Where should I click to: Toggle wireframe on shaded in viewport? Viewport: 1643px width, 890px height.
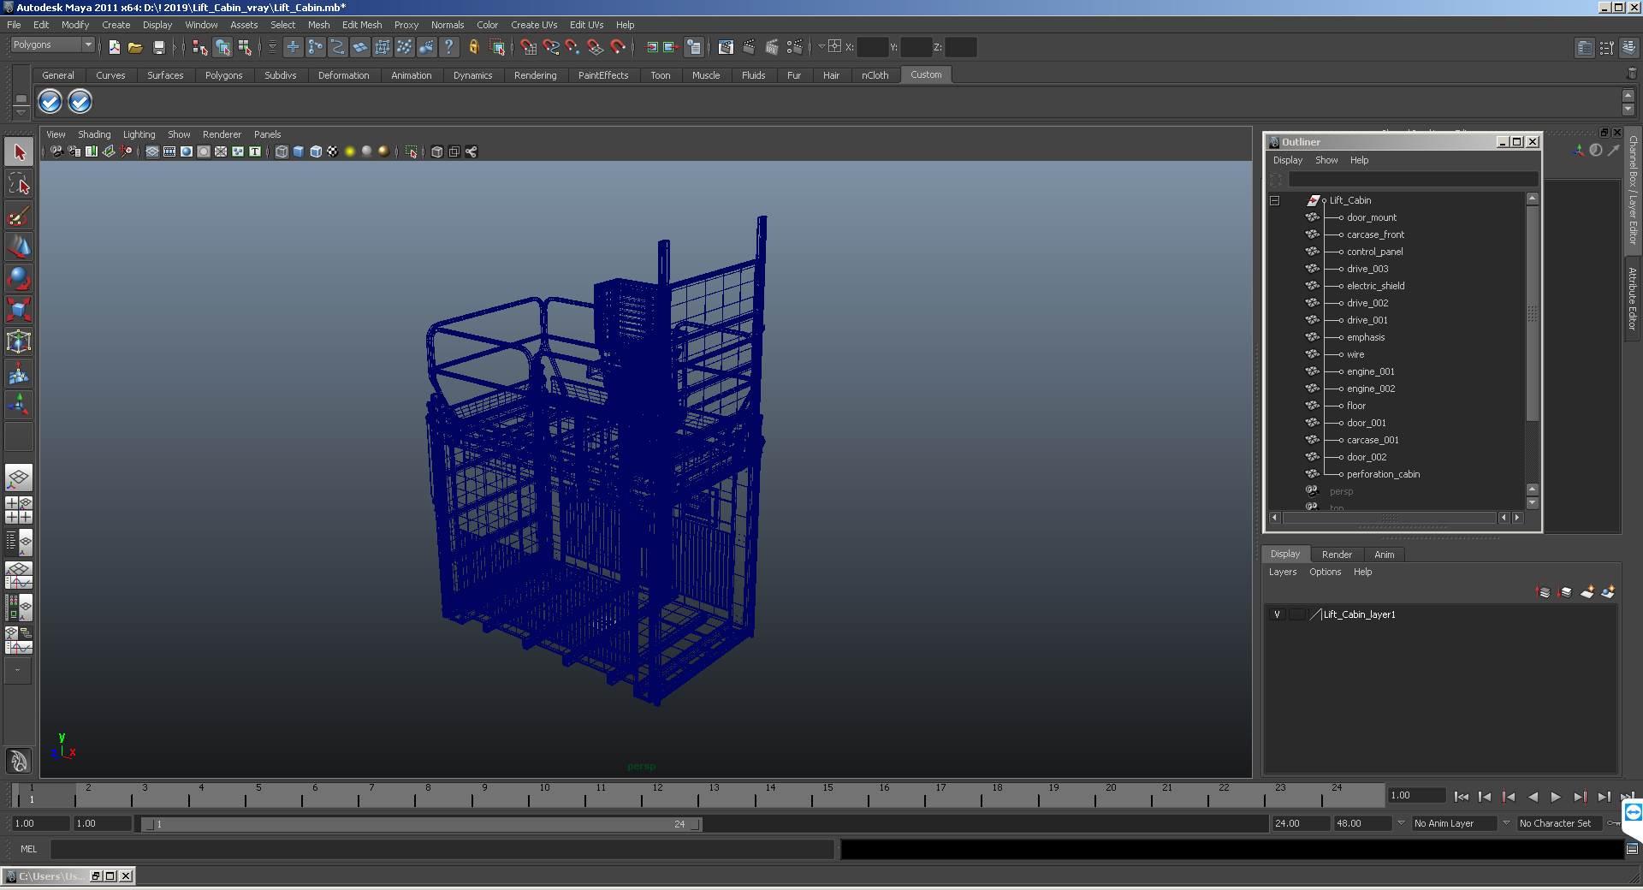point(316,151)
